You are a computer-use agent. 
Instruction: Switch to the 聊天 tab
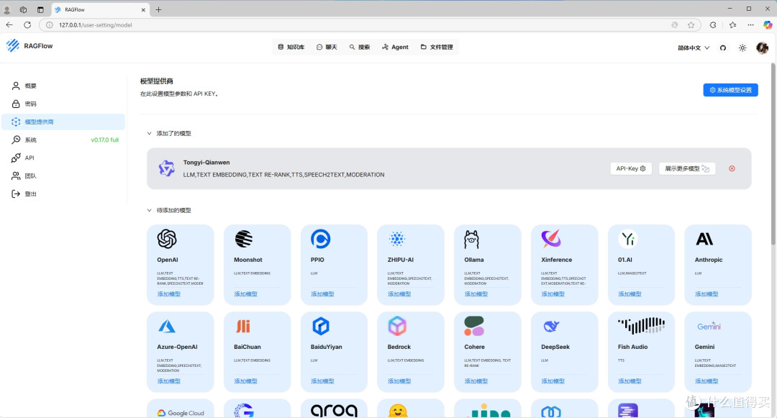327,47
